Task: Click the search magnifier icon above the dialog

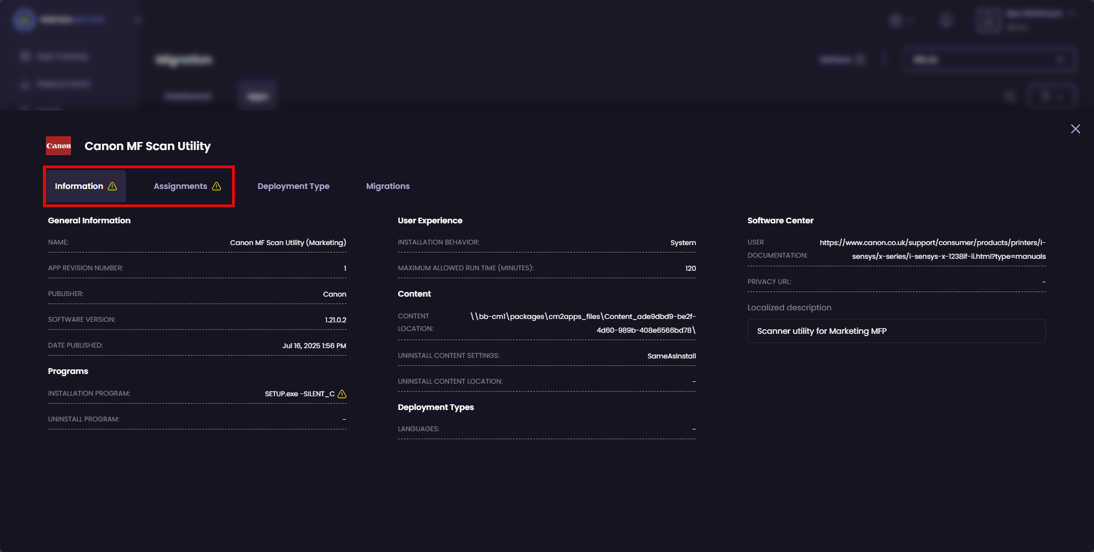Action: 1010,96
